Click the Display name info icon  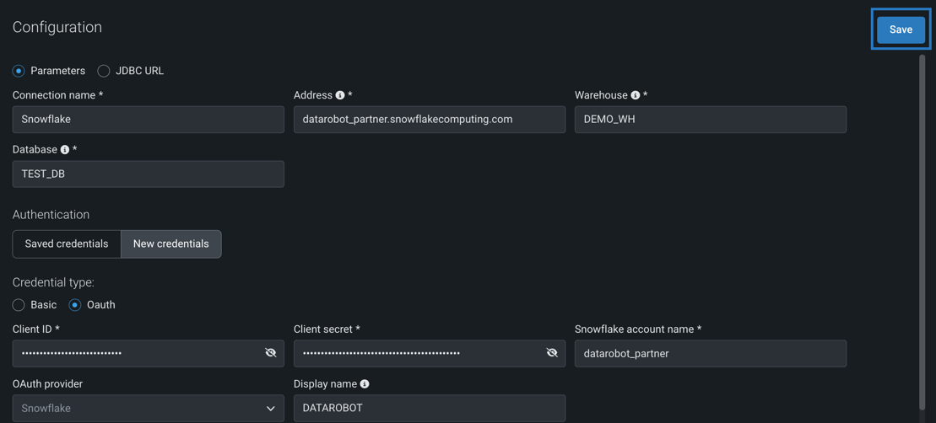click(365, 384)
